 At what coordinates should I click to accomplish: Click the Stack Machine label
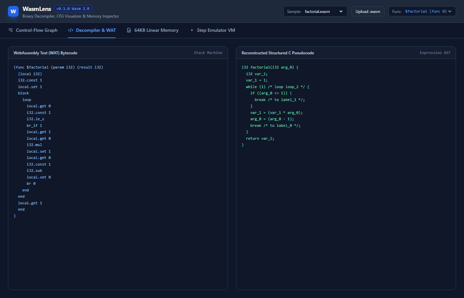coord(208,53)
